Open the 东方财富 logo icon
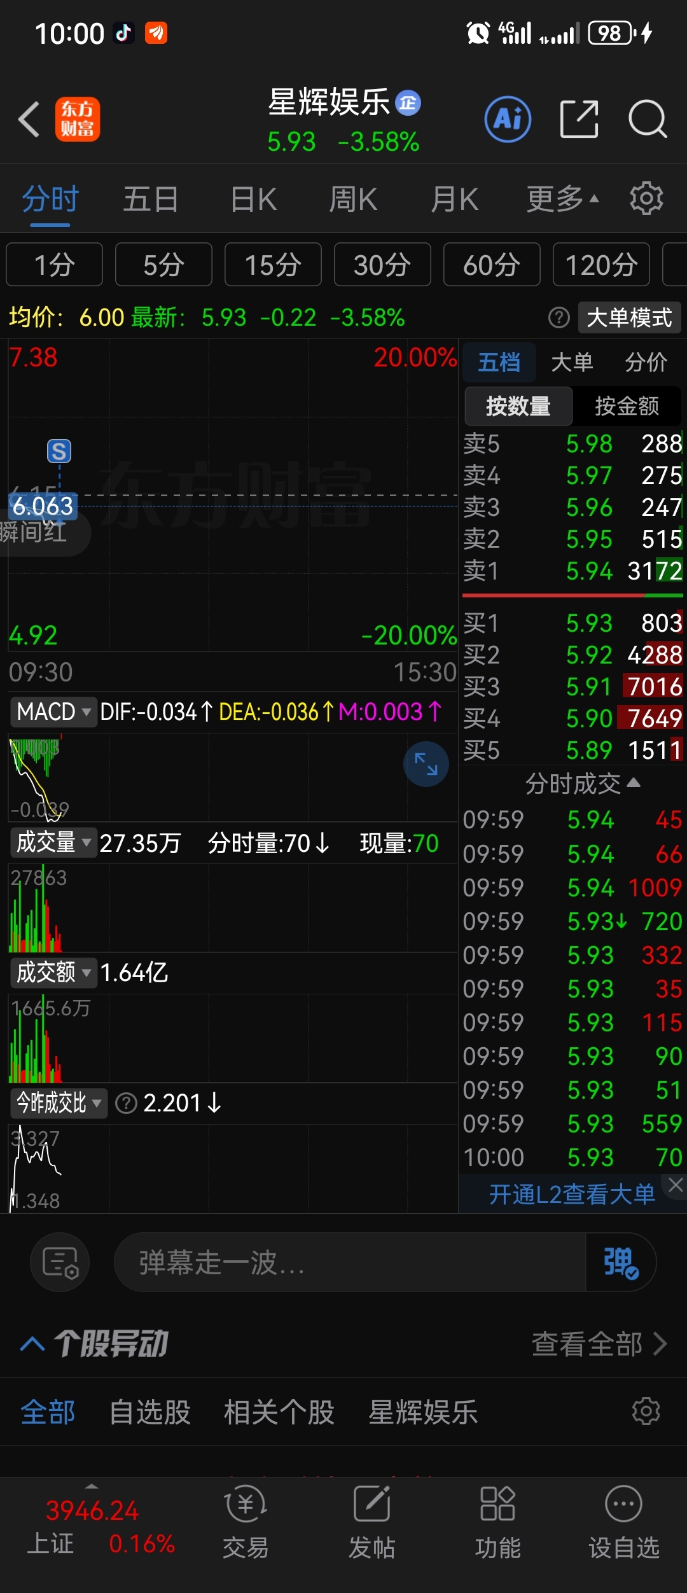The width and height of the screenshot is (687, 1593). click(78, 119)
